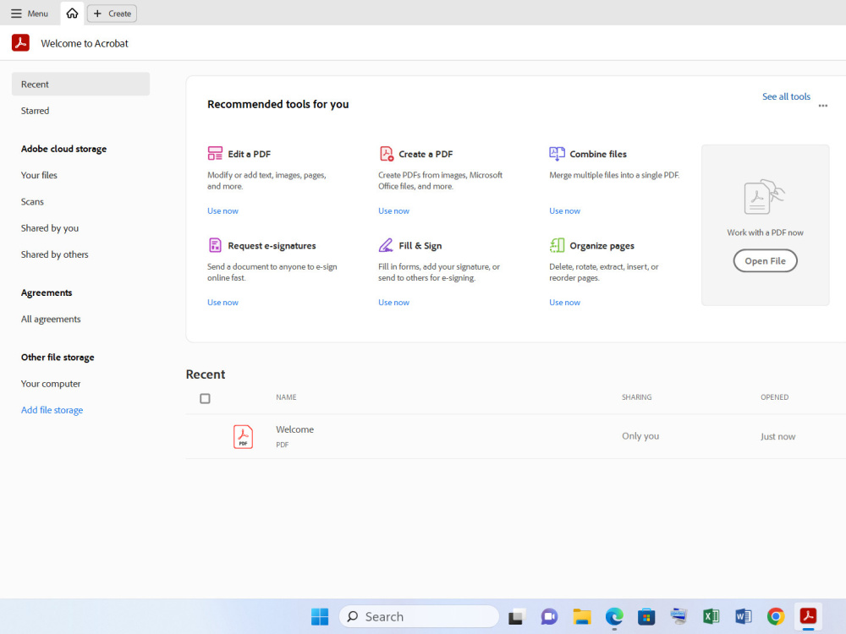The image size is (846, 634).
Task: Click the Welcome PDF file icon
Action: [x=243, y=437]
